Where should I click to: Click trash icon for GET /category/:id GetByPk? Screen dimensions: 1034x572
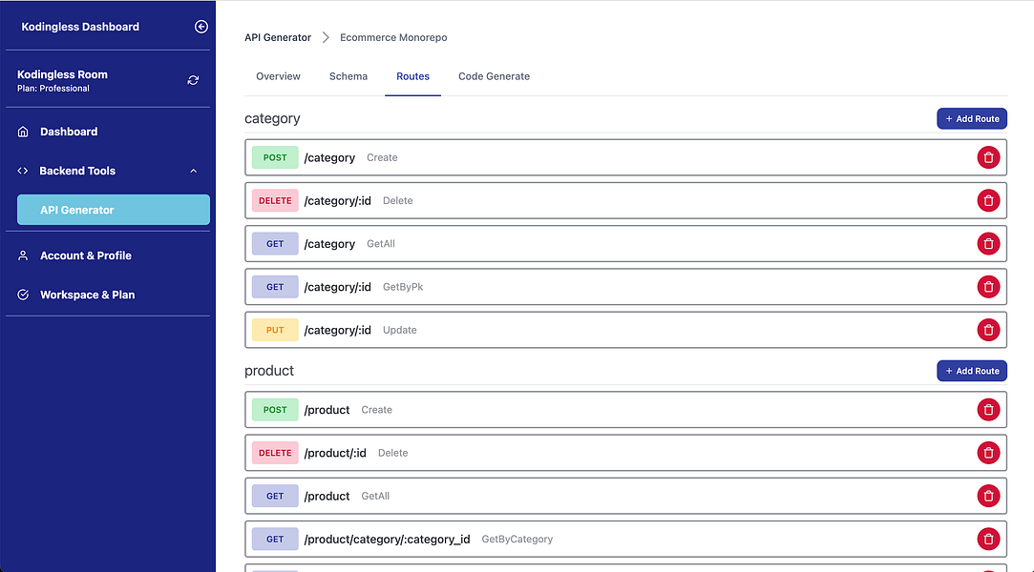pos(988,286)
